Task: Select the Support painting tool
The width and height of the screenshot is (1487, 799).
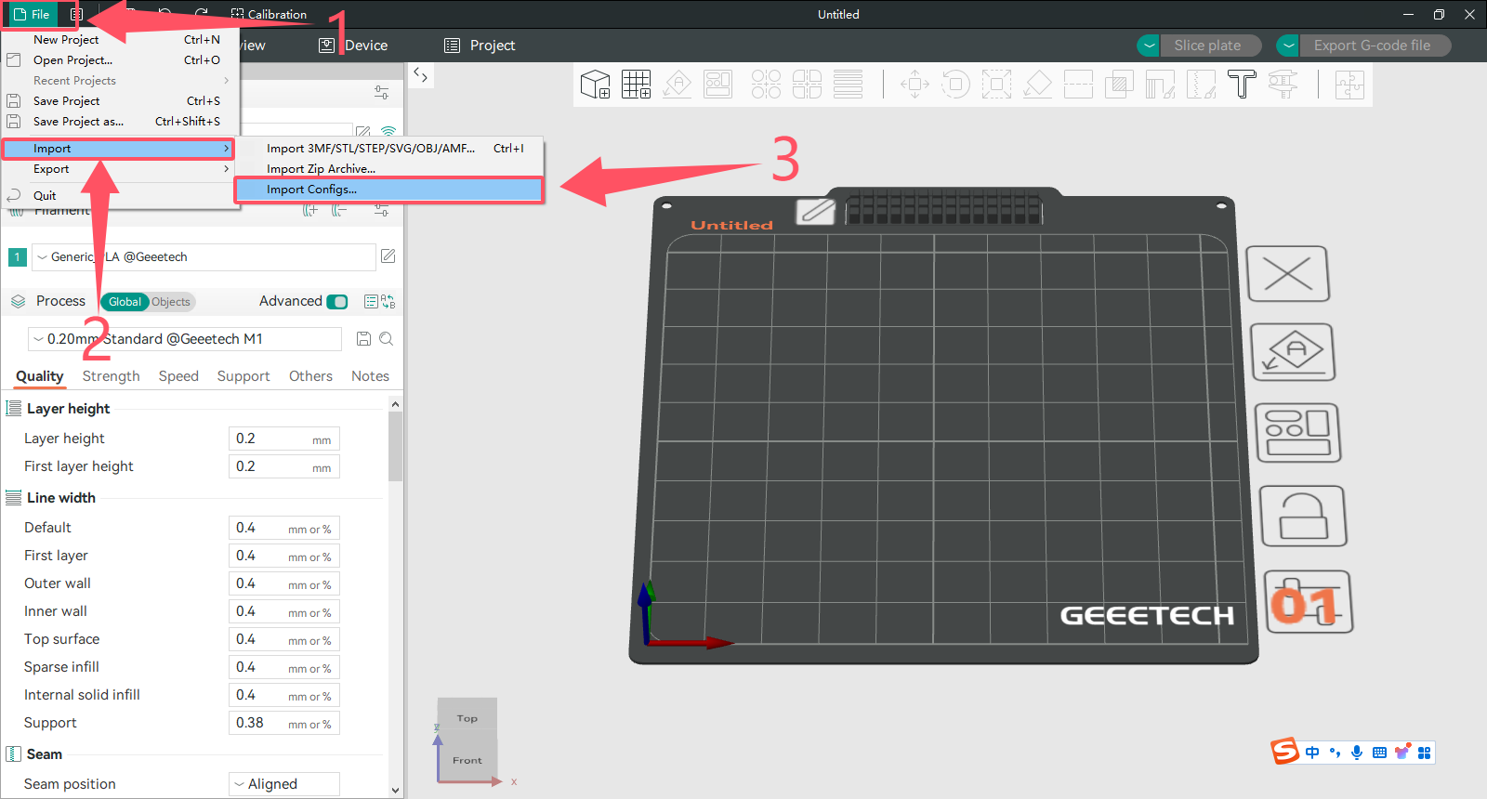Action: pos(1160,85)
